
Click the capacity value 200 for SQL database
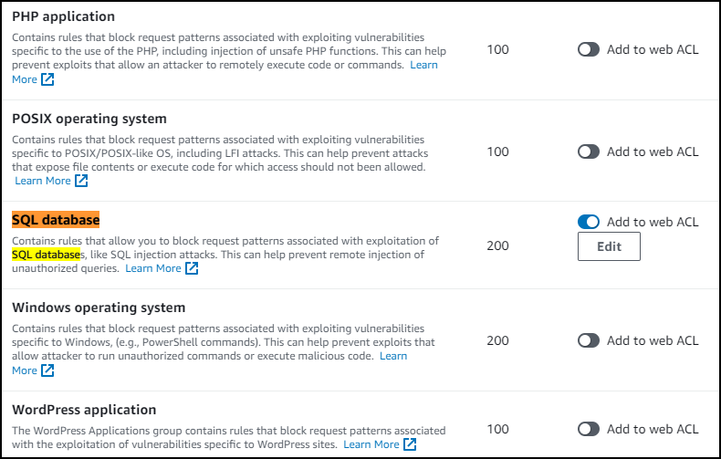498,245
